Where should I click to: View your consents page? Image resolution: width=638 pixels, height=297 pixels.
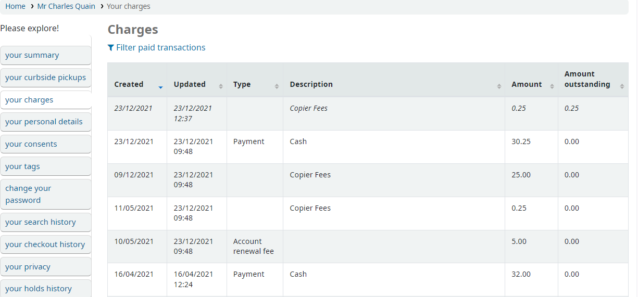tap(46, 144)
